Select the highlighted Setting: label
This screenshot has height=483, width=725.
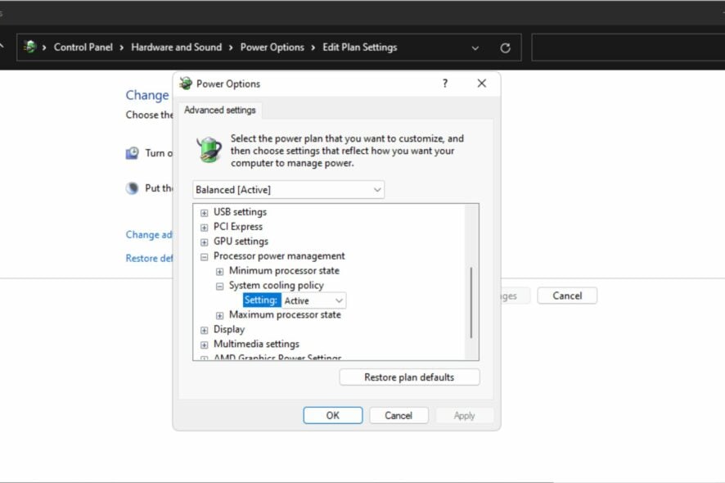click(x=261, y=300)
